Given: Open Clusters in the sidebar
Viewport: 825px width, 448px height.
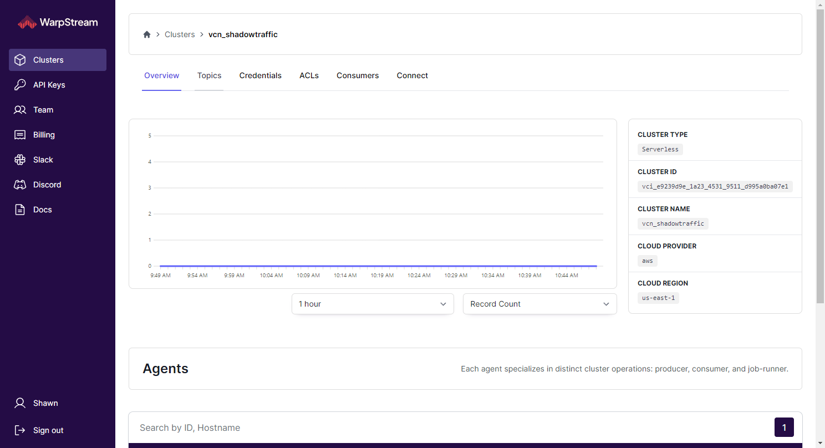Looking at the screenshot, I should point(58,60).
